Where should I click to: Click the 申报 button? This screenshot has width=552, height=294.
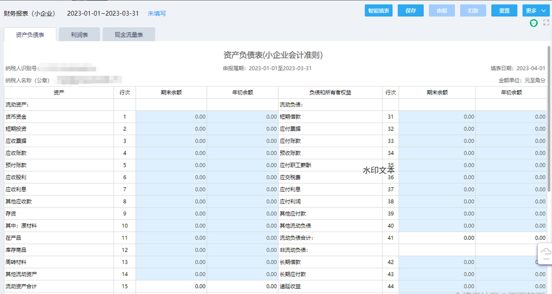coord(441,11)
